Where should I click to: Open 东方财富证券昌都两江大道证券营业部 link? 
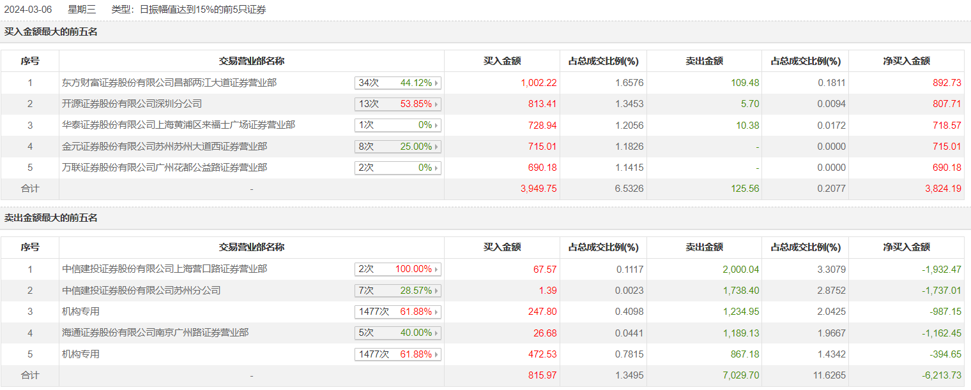click(x=169, y=83)
